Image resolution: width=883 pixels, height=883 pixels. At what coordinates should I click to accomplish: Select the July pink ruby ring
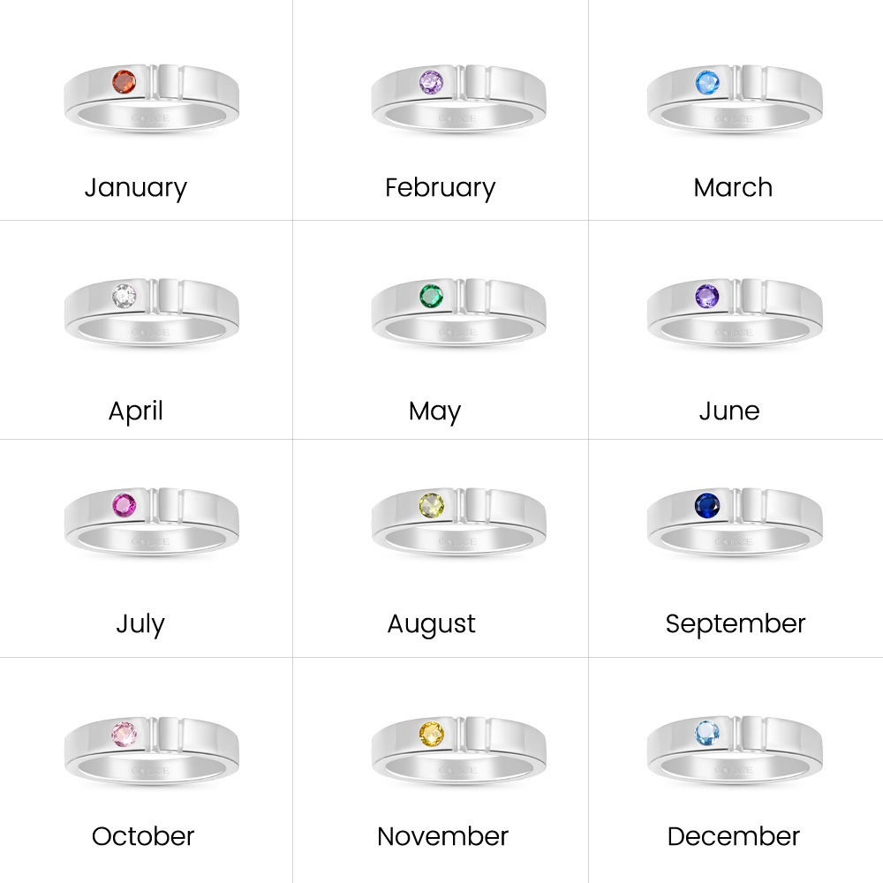pos(151,522)
